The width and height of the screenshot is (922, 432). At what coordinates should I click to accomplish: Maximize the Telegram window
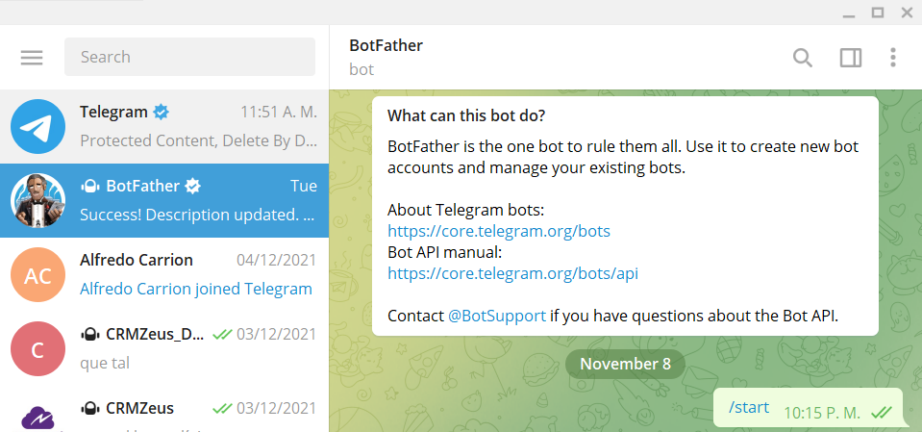tap(877, 12)
